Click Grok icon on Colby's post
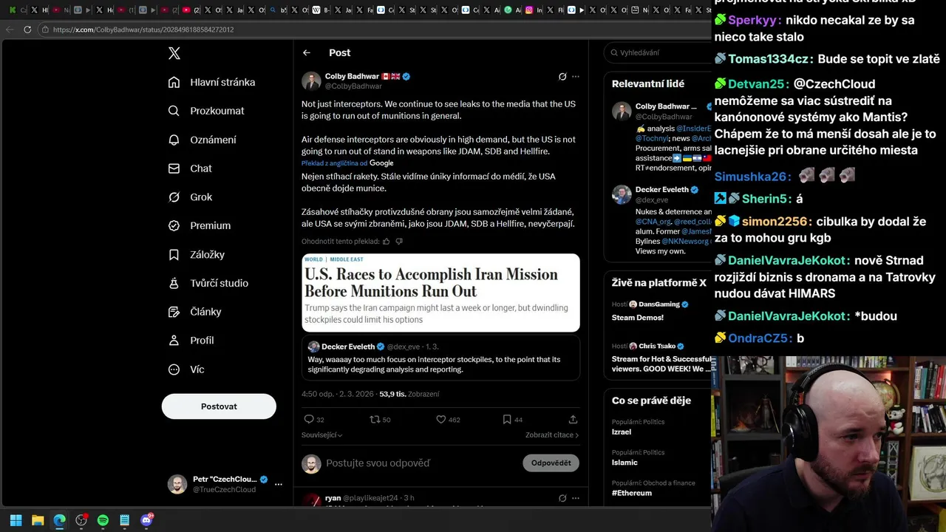 (562, 76)
